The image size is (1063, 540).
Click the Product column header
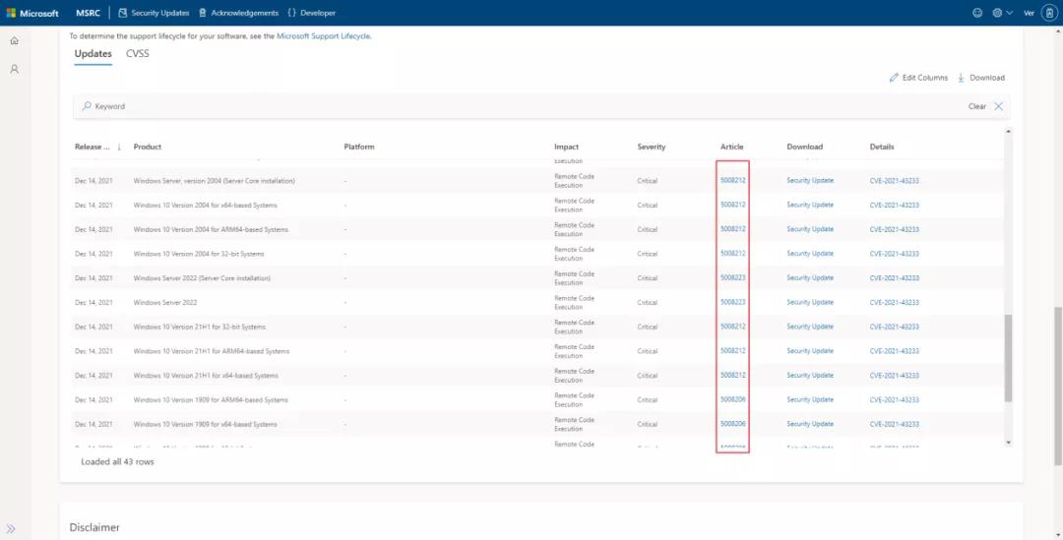point(147,147)
